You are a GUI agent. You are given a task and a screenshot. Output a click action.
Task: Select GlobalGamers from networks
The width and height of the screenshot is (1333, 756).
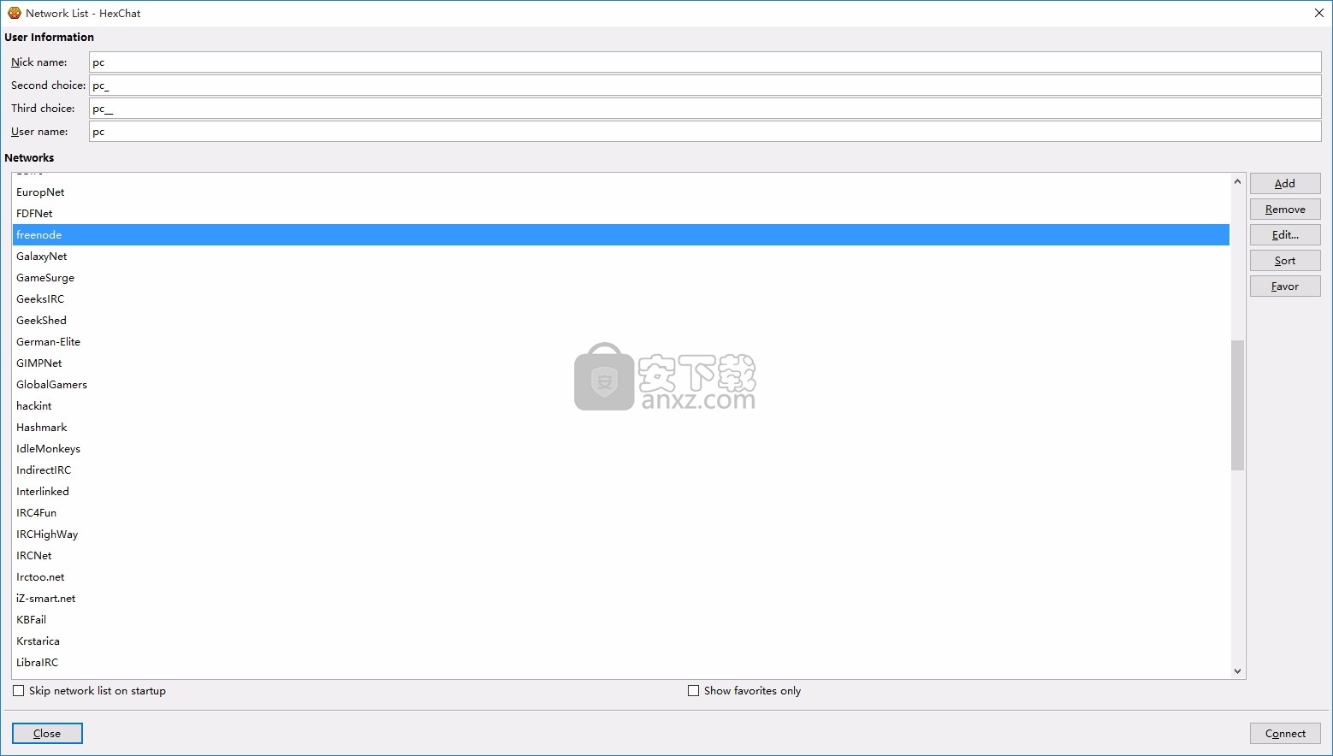621,384
